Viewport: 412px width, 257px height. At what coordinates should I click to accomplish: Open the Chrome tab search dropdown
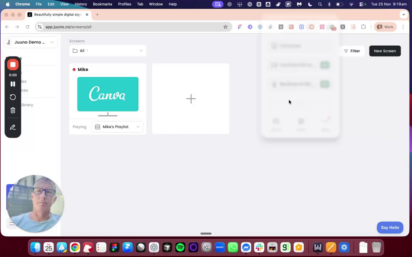pyautogui.click(x=404, y=14)
